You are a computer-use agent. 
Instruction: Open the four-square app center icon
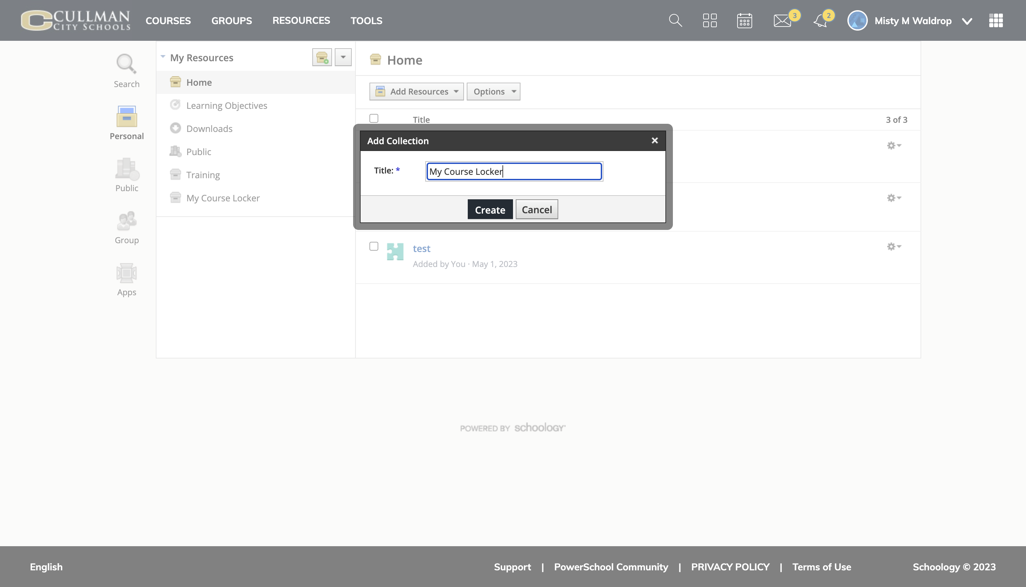(x=710, y=20)
